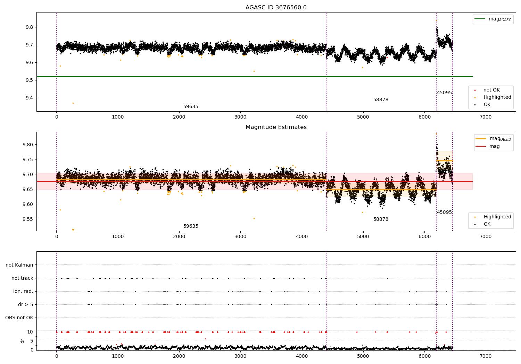The width and height of the screenshot is (521, 364).
Task: Click the 9.75 tick on Magnitude Estimates plot
Action: point(27,159)
